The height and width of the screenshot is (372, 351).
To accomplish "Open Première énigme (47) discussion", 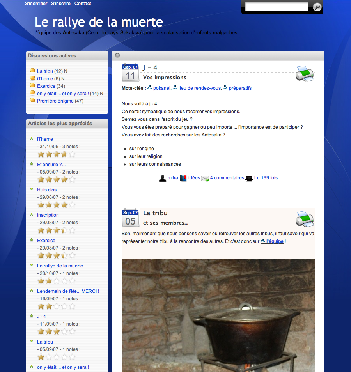I will [x=55, y=101].
